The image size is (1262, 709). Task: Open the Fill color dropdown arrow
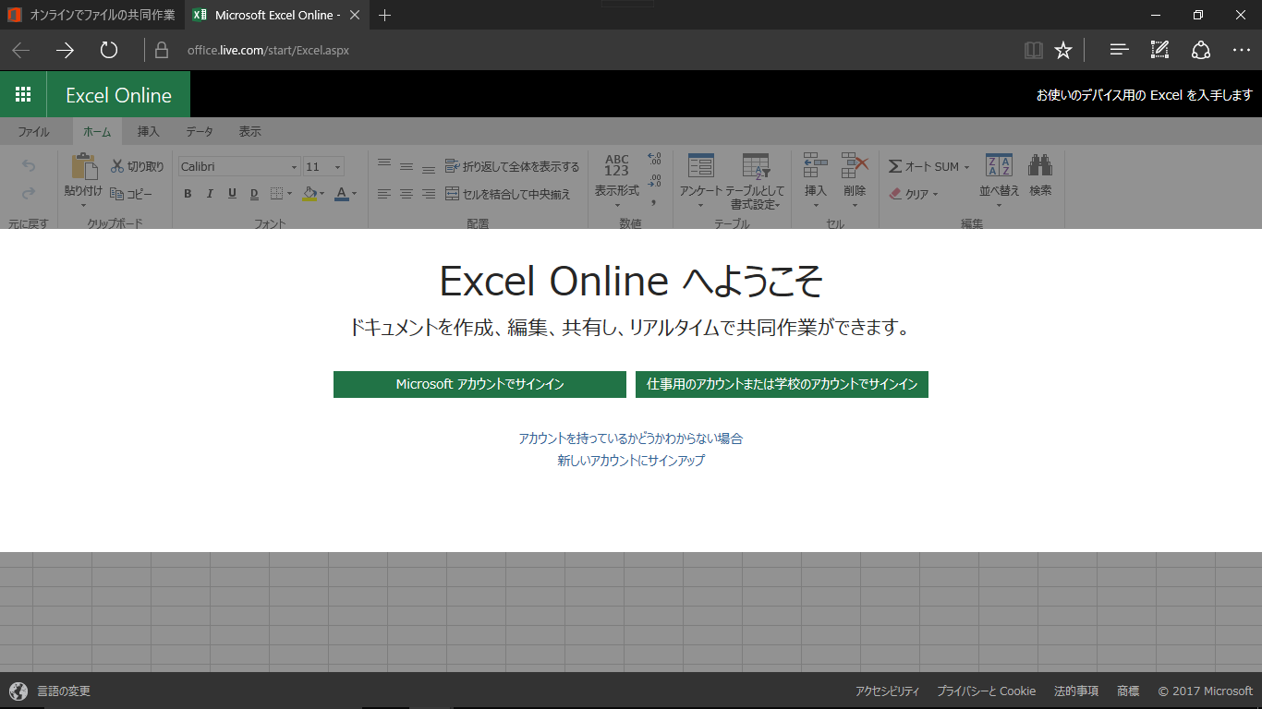[x=322, y=195]
